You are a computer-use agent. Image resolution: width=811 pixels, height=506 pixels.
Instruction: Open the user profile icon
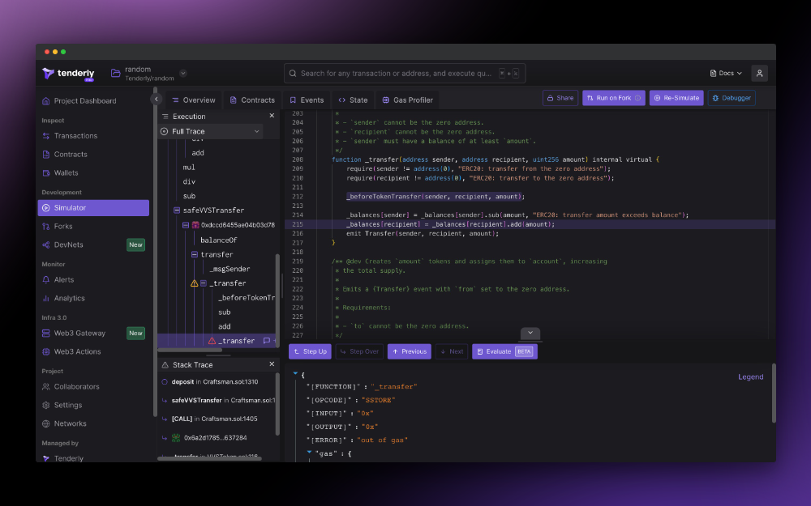click(x=759, y=74)
